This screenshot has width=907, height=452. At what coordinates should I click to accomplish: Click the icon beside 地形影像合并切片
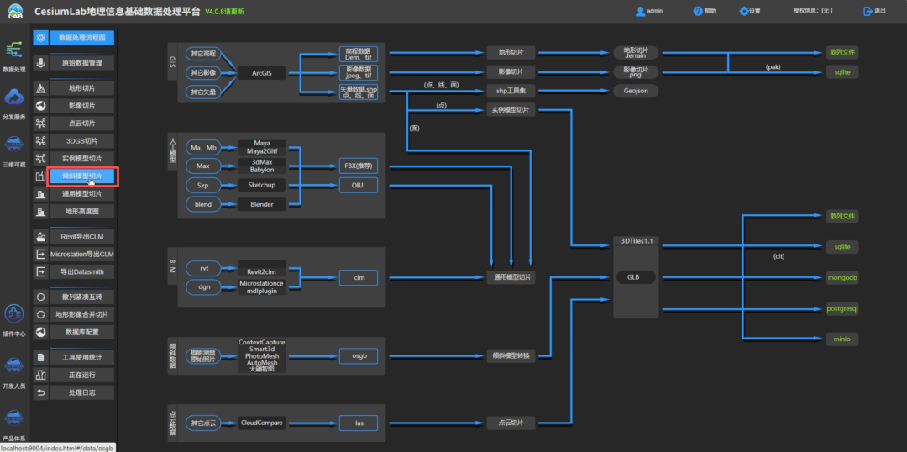pyautogui.click(x=40, y=314)
